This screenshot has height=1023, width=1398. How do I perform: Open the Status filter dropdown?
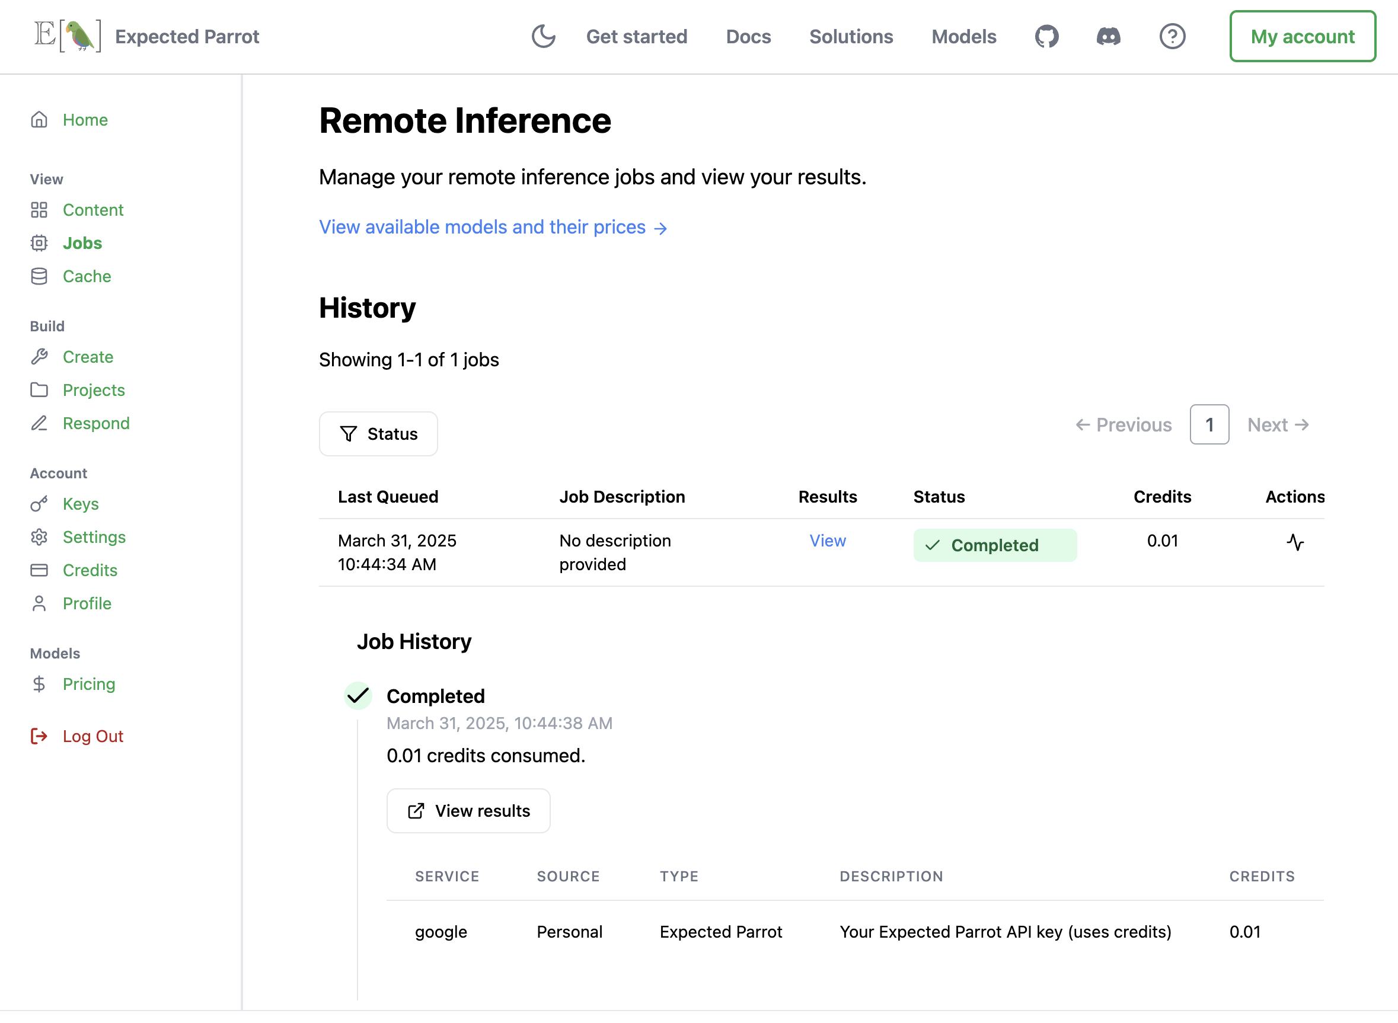(x=378, y=434)
